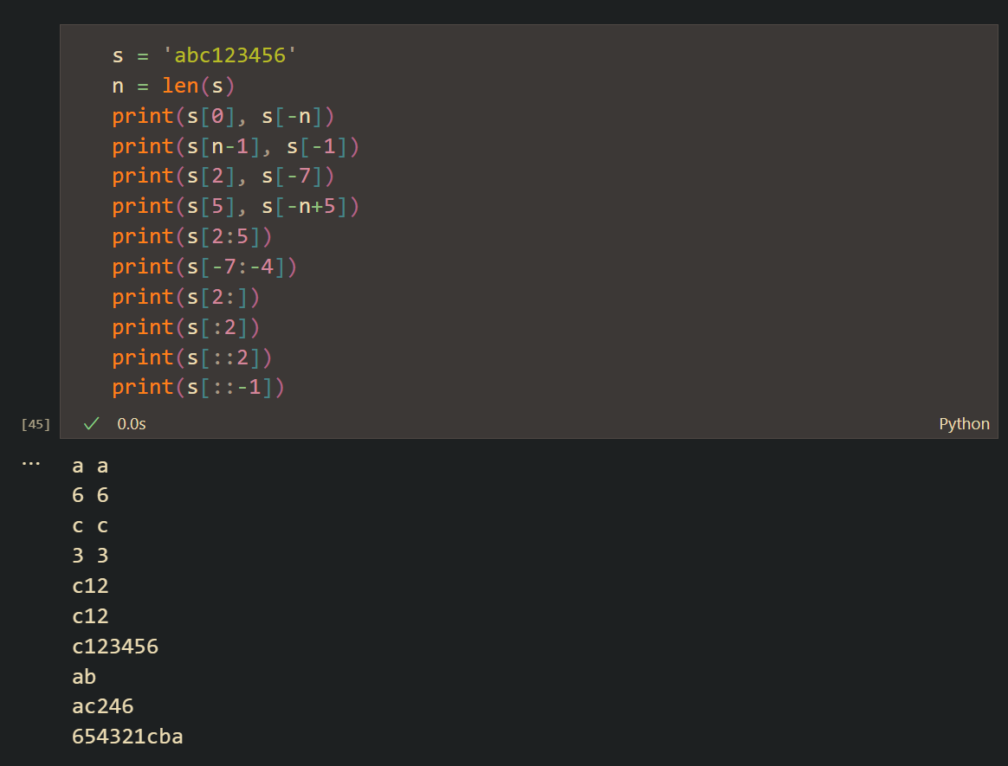Click the print(s[::-1]) last code line
This screenshot has height=766, width=1008.
point(198,387)
